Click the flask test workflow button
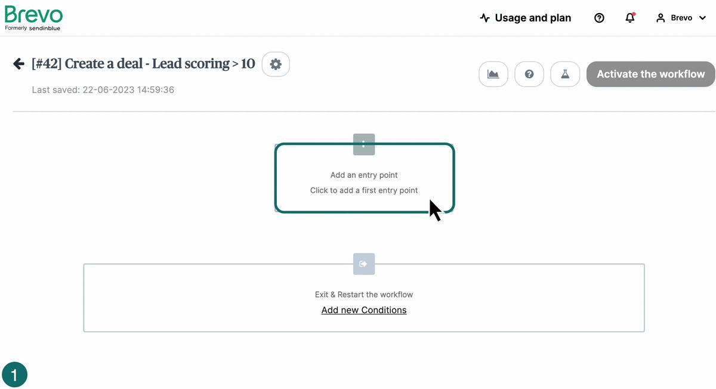 565,75
